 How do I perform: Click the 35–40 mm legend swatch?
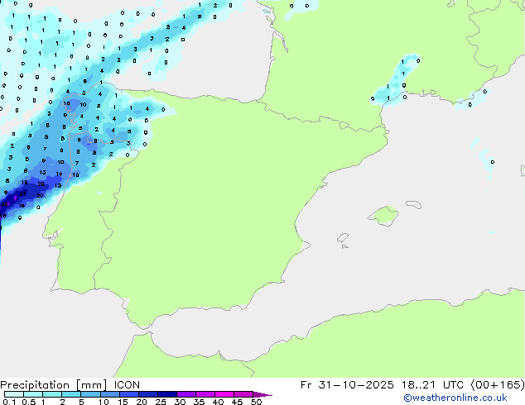pos(205,394)
